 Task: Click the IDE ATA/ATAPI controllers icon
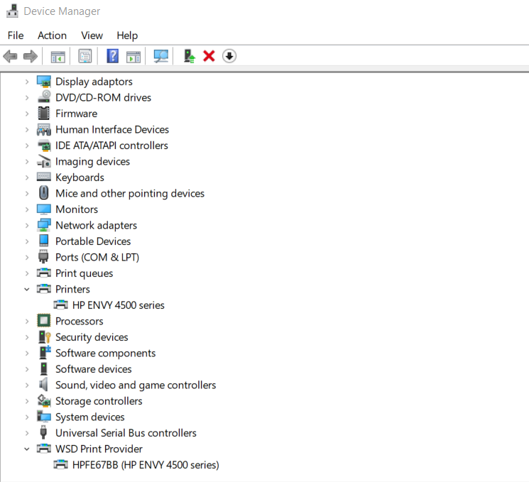pos(44,146)
